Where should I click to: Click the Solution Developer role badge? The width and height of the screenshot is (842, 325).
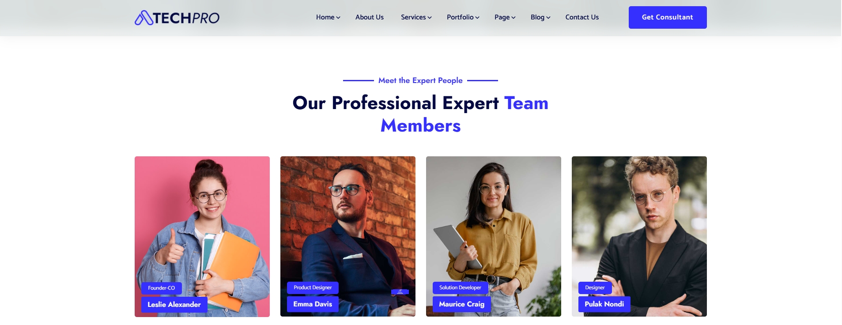pyautogui.click(x=460, y=287)
